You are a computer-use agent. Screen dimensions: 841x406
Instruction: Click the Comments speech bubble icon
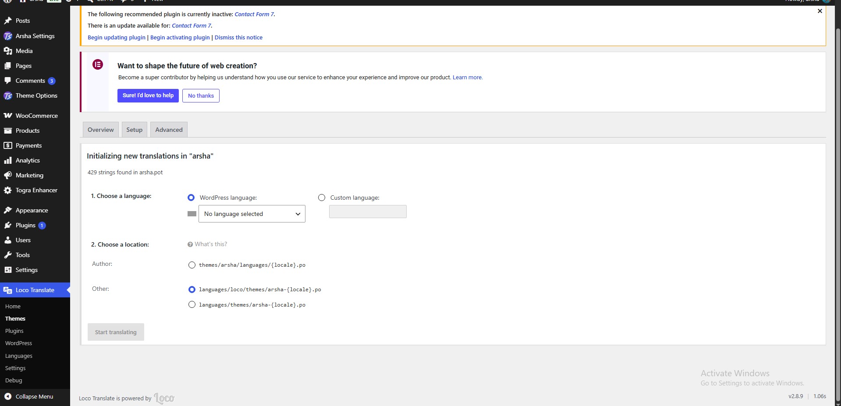(x=8, y=81)
